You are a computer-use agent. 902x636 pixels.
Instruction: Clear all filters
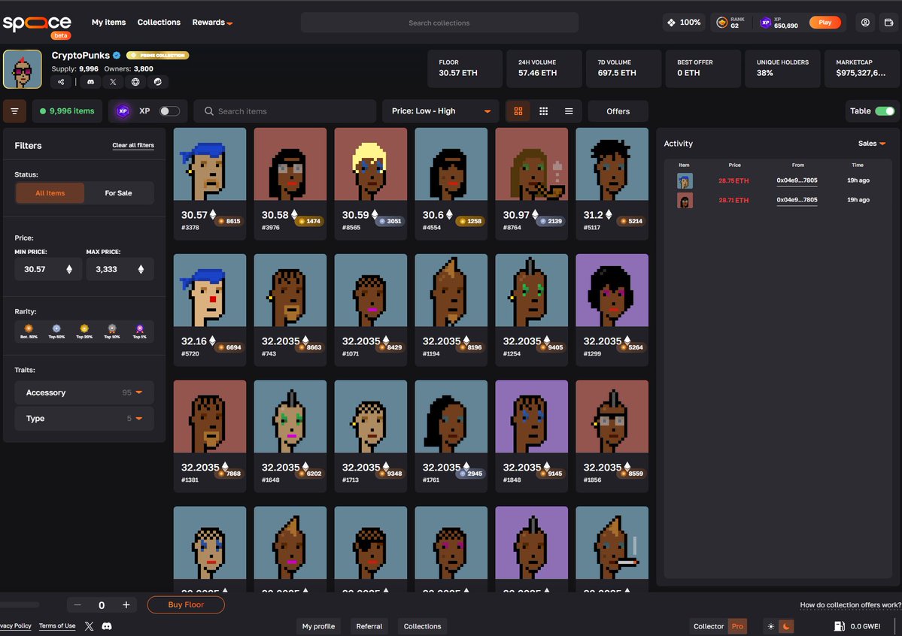pyautogui.click(x=132, y=145)
